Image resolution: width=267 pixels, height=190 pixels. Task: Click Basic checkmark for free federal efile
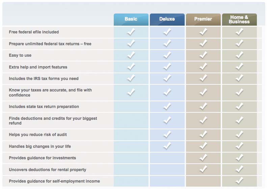131,32
